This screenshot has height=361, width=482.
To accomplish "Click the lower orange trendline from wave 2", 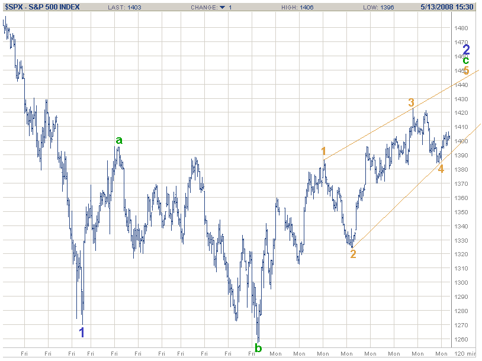I will point(415,187).
